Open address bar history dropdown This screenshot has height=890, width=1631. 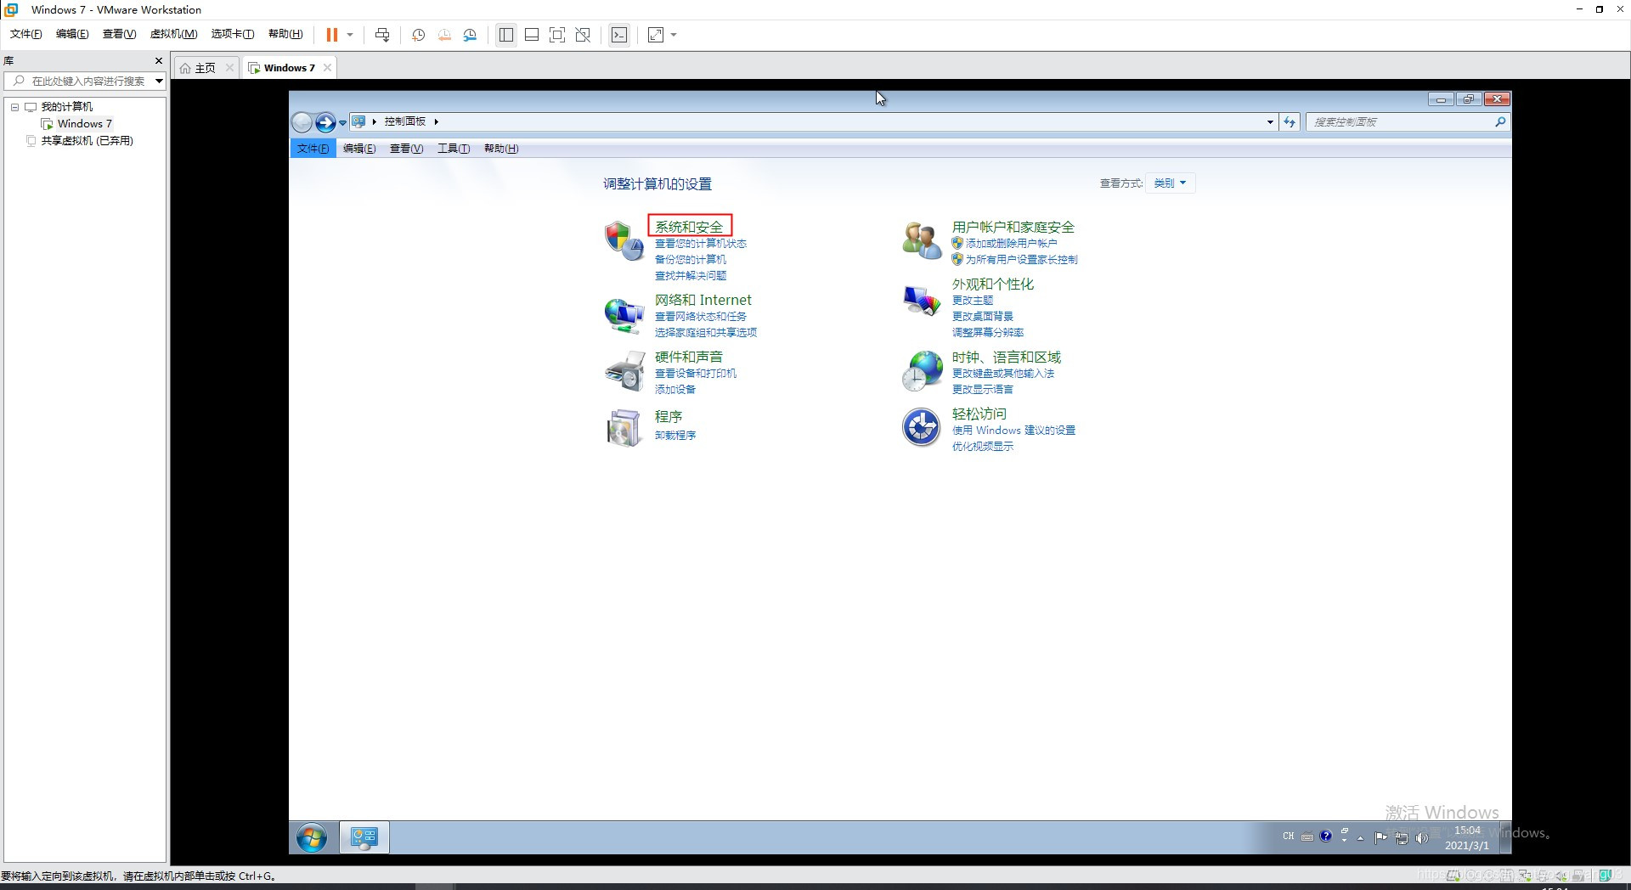click(1270, 122)
